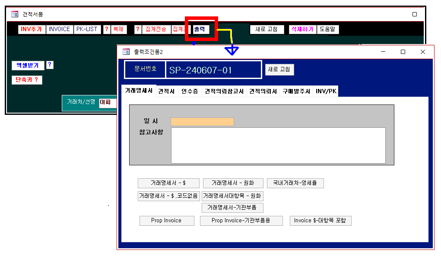Open the INVOICE function on the toolbar
Image resolution: width=441 pixels, height=256 pixels.
coord(59,29)
